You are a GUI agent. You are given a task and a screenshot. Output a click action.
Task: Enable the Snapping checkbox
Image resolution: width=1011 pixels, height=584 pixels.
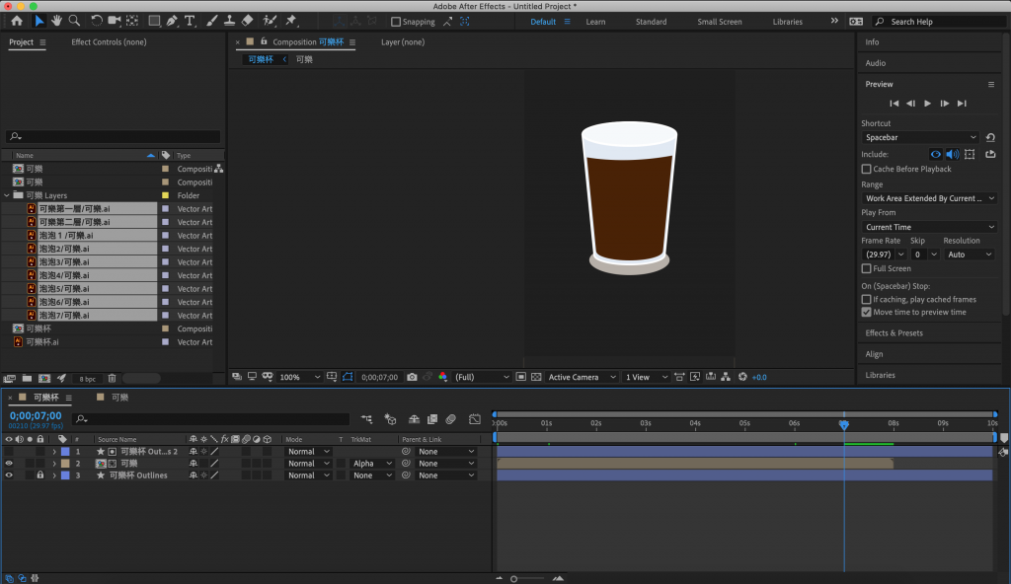pos(396,22)
